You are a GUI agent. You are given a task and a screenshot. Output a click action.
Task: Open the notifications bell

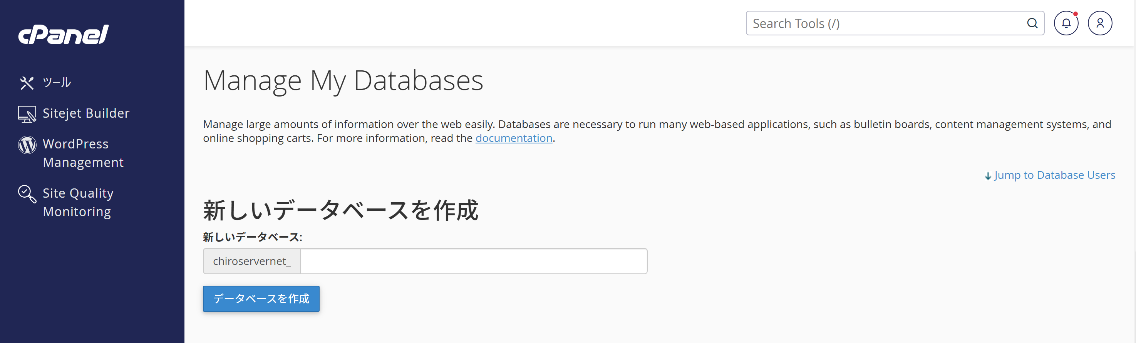[x=1066, y=23]
